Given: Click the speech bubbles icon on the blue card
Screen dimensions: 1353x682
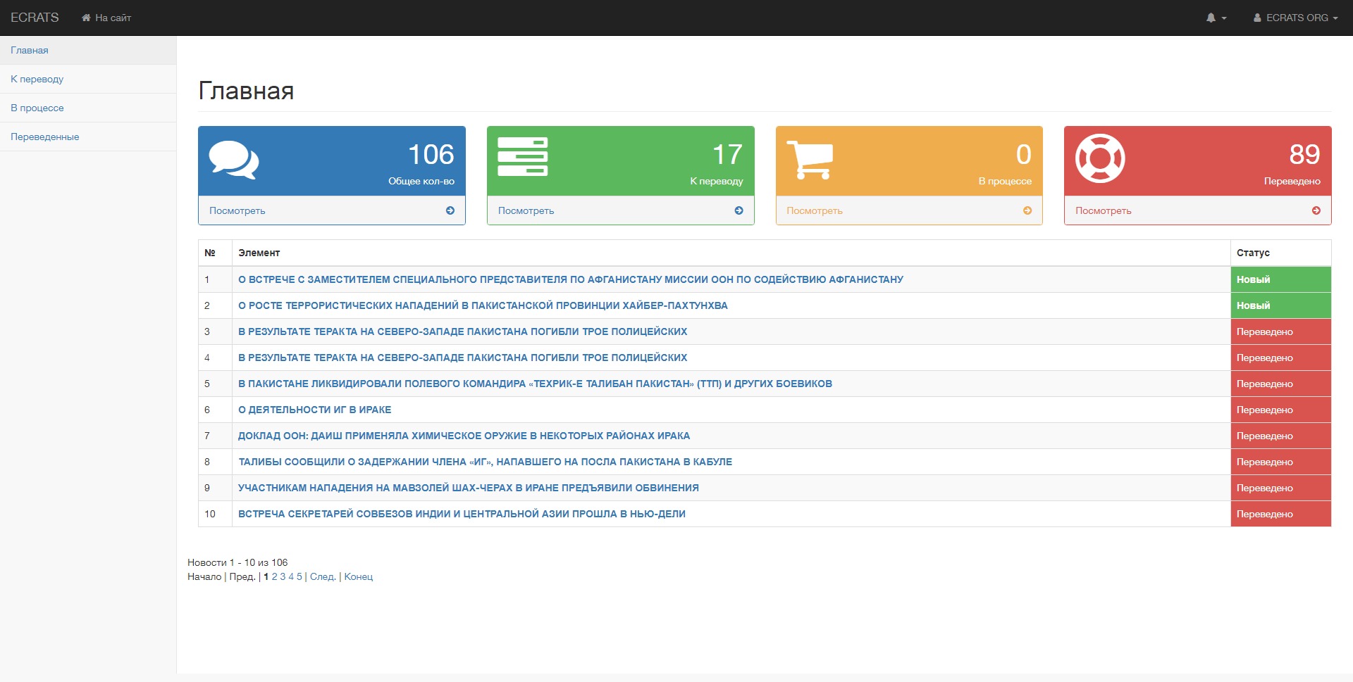Looking at the screenshot, I should [234, 160].
